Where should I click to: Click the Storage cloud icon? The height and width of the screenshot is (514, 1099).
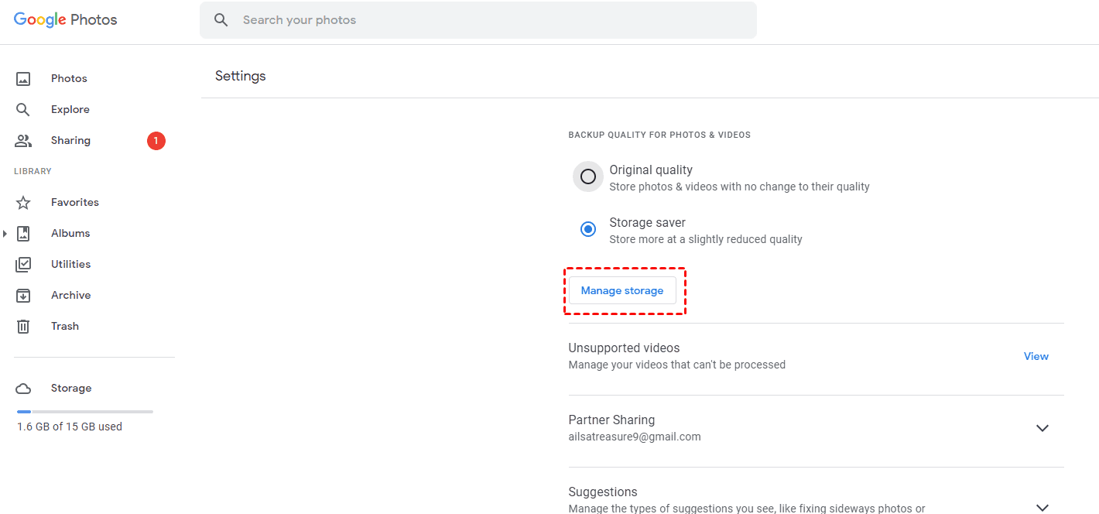pyautogui.click(x=23, y=389)
